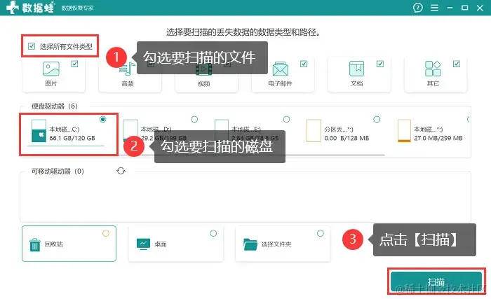491x299 pixels.
Task: Click the 硬盘驱动器 (6) heading
Action: (x=55, y=106)
